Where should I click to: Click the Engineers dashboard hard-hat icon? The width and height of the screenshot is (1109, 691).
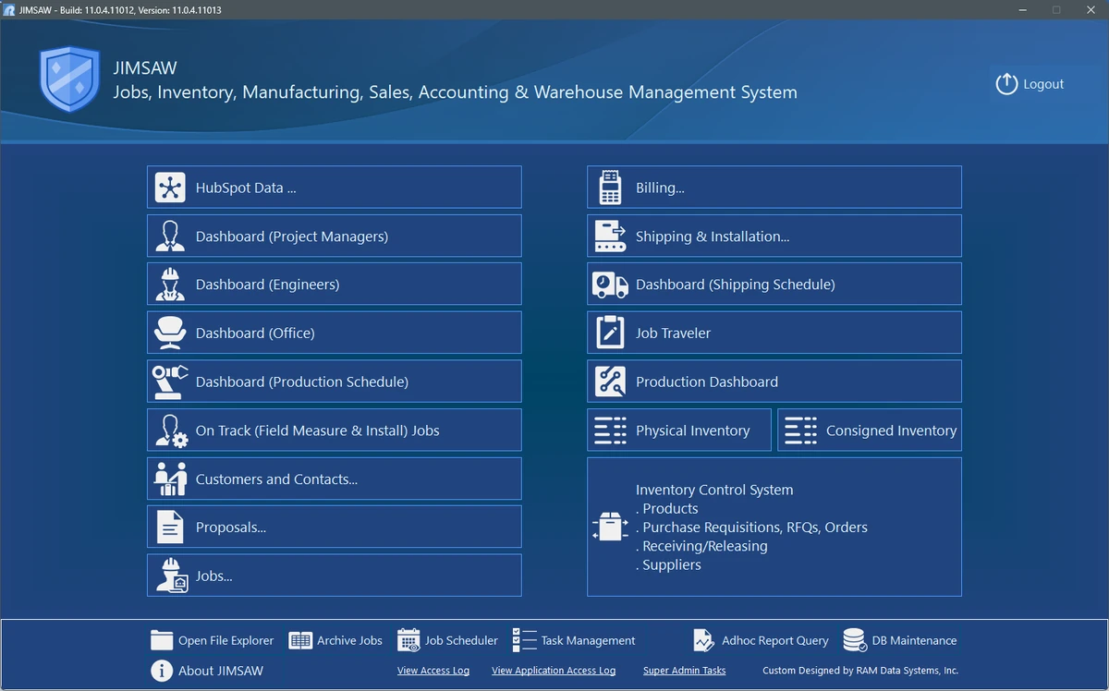click(170, 285)
